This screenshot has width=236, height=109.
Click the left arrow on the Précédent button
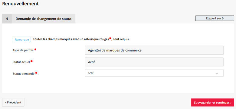6,103
